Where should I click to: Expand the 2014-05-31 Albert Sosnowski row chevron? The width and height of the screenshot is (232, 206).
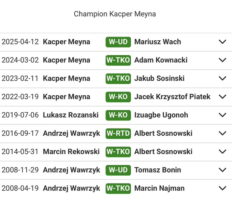(x=222, y=152)
